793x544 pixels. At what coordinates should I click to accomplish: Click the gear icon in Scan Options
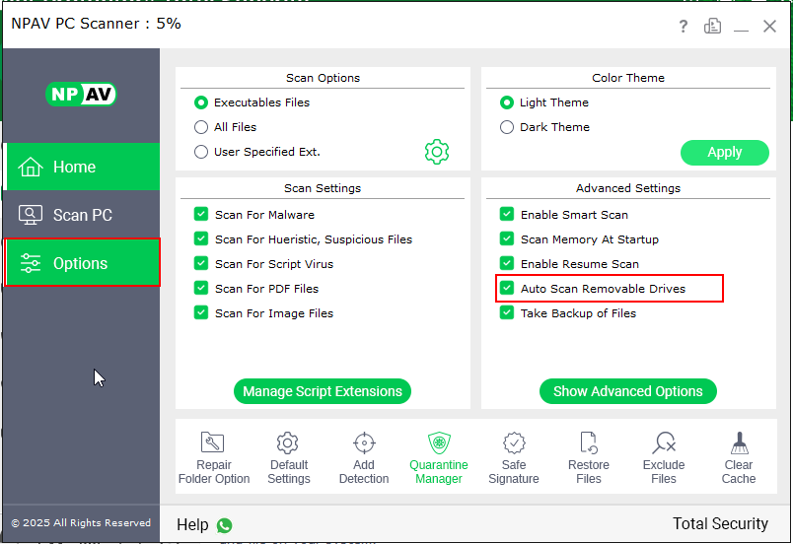pyautogui.click(x=437, y=152)
